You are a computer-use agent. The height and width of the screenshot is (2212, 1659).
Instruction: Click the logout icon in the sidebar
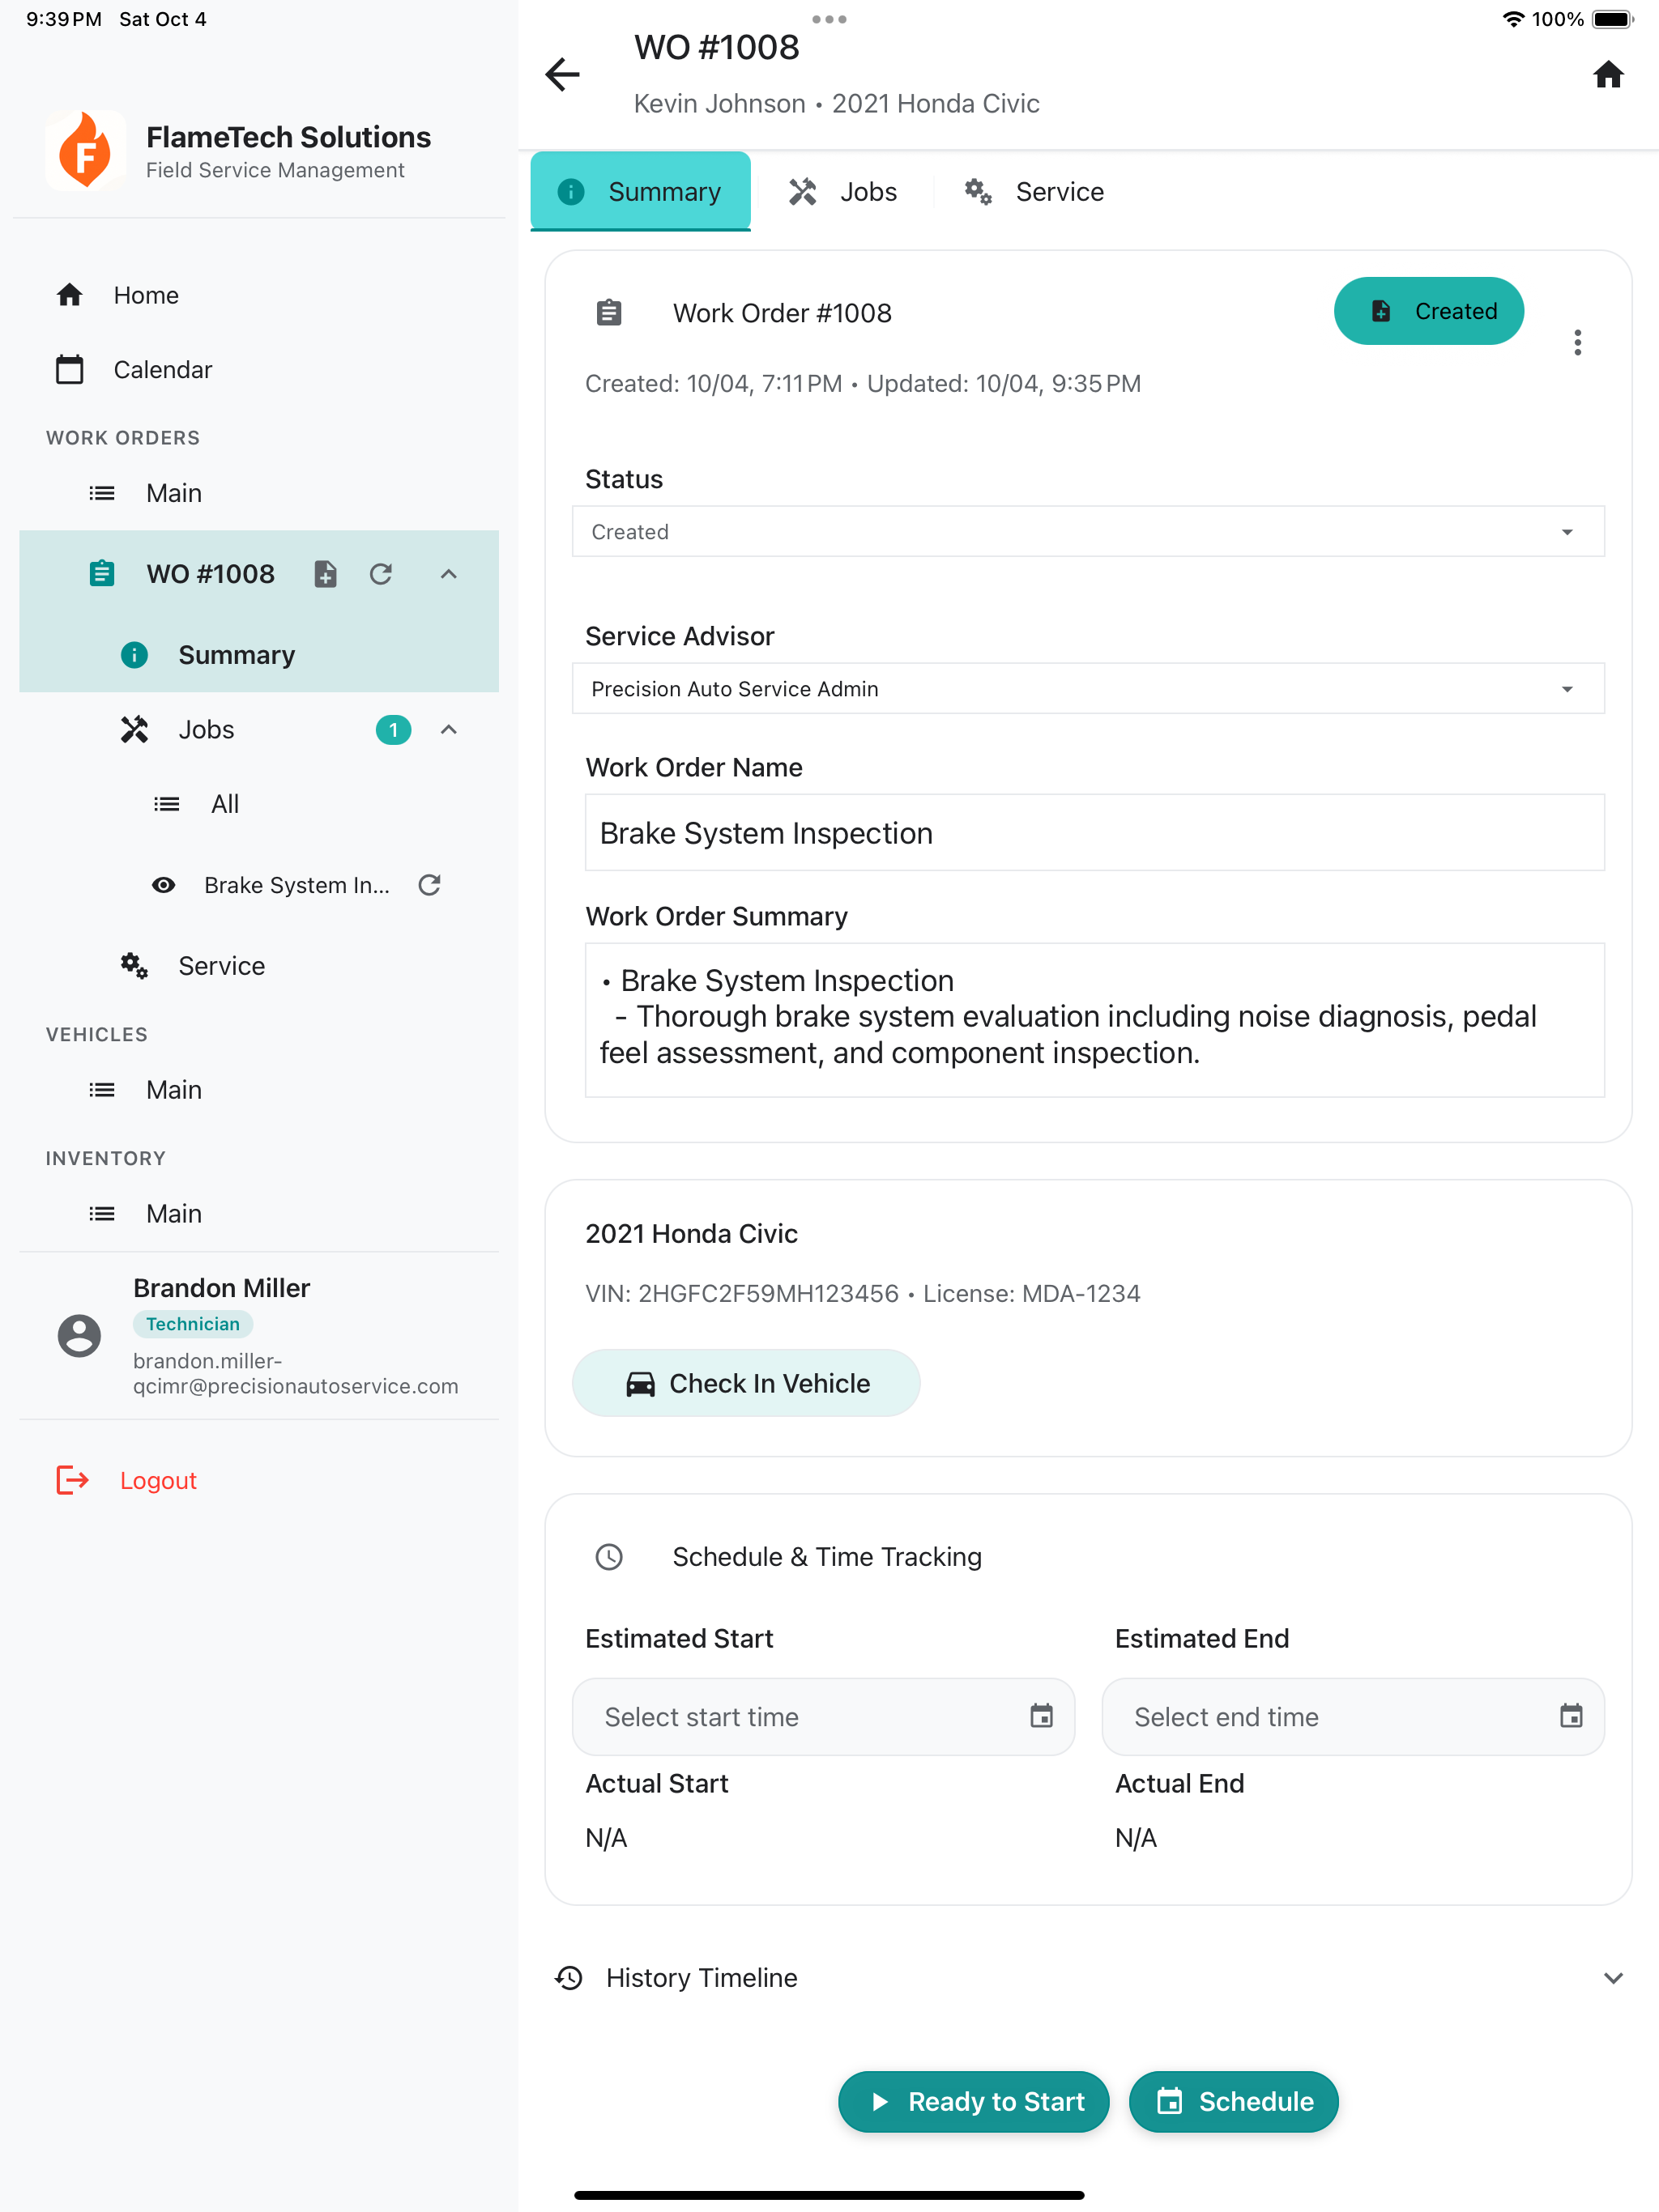pyautogui.click(x=70, y=1480)
